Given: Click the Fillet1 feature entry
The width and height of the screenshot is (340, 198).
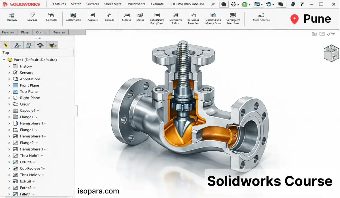Looking at the screenshot, I should pos(25,194).
